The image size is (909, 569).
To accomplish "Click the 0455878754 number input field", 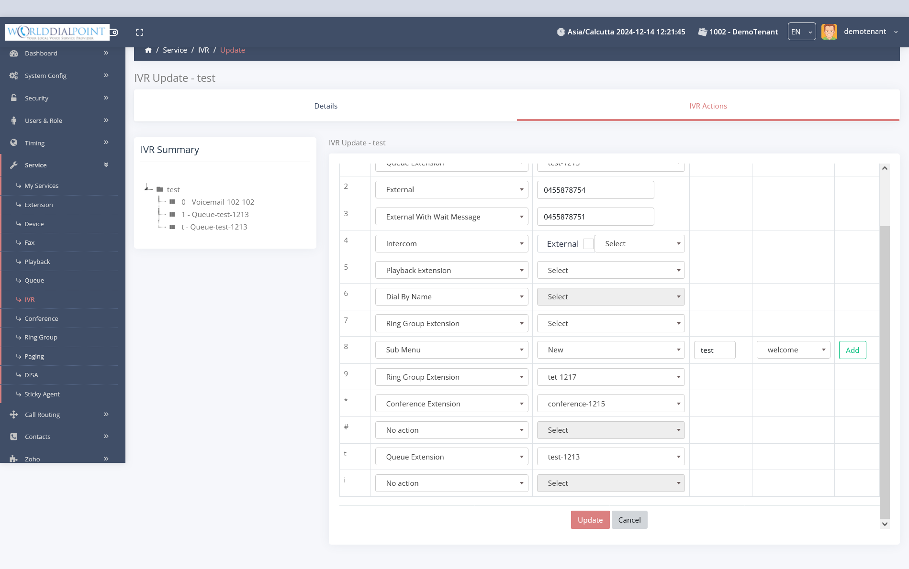I will click(x=595, y=190).
